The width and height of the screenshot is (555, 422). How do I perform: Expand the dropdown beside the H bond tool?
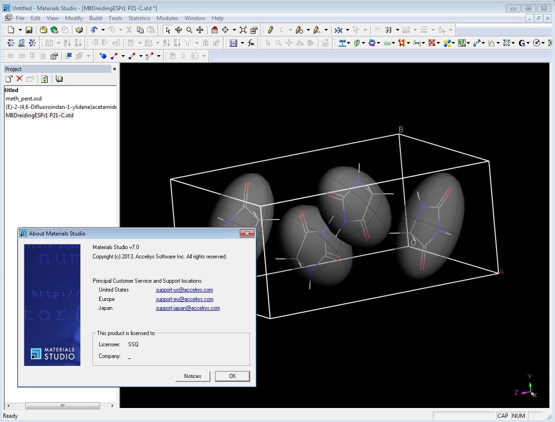point(159,56)
